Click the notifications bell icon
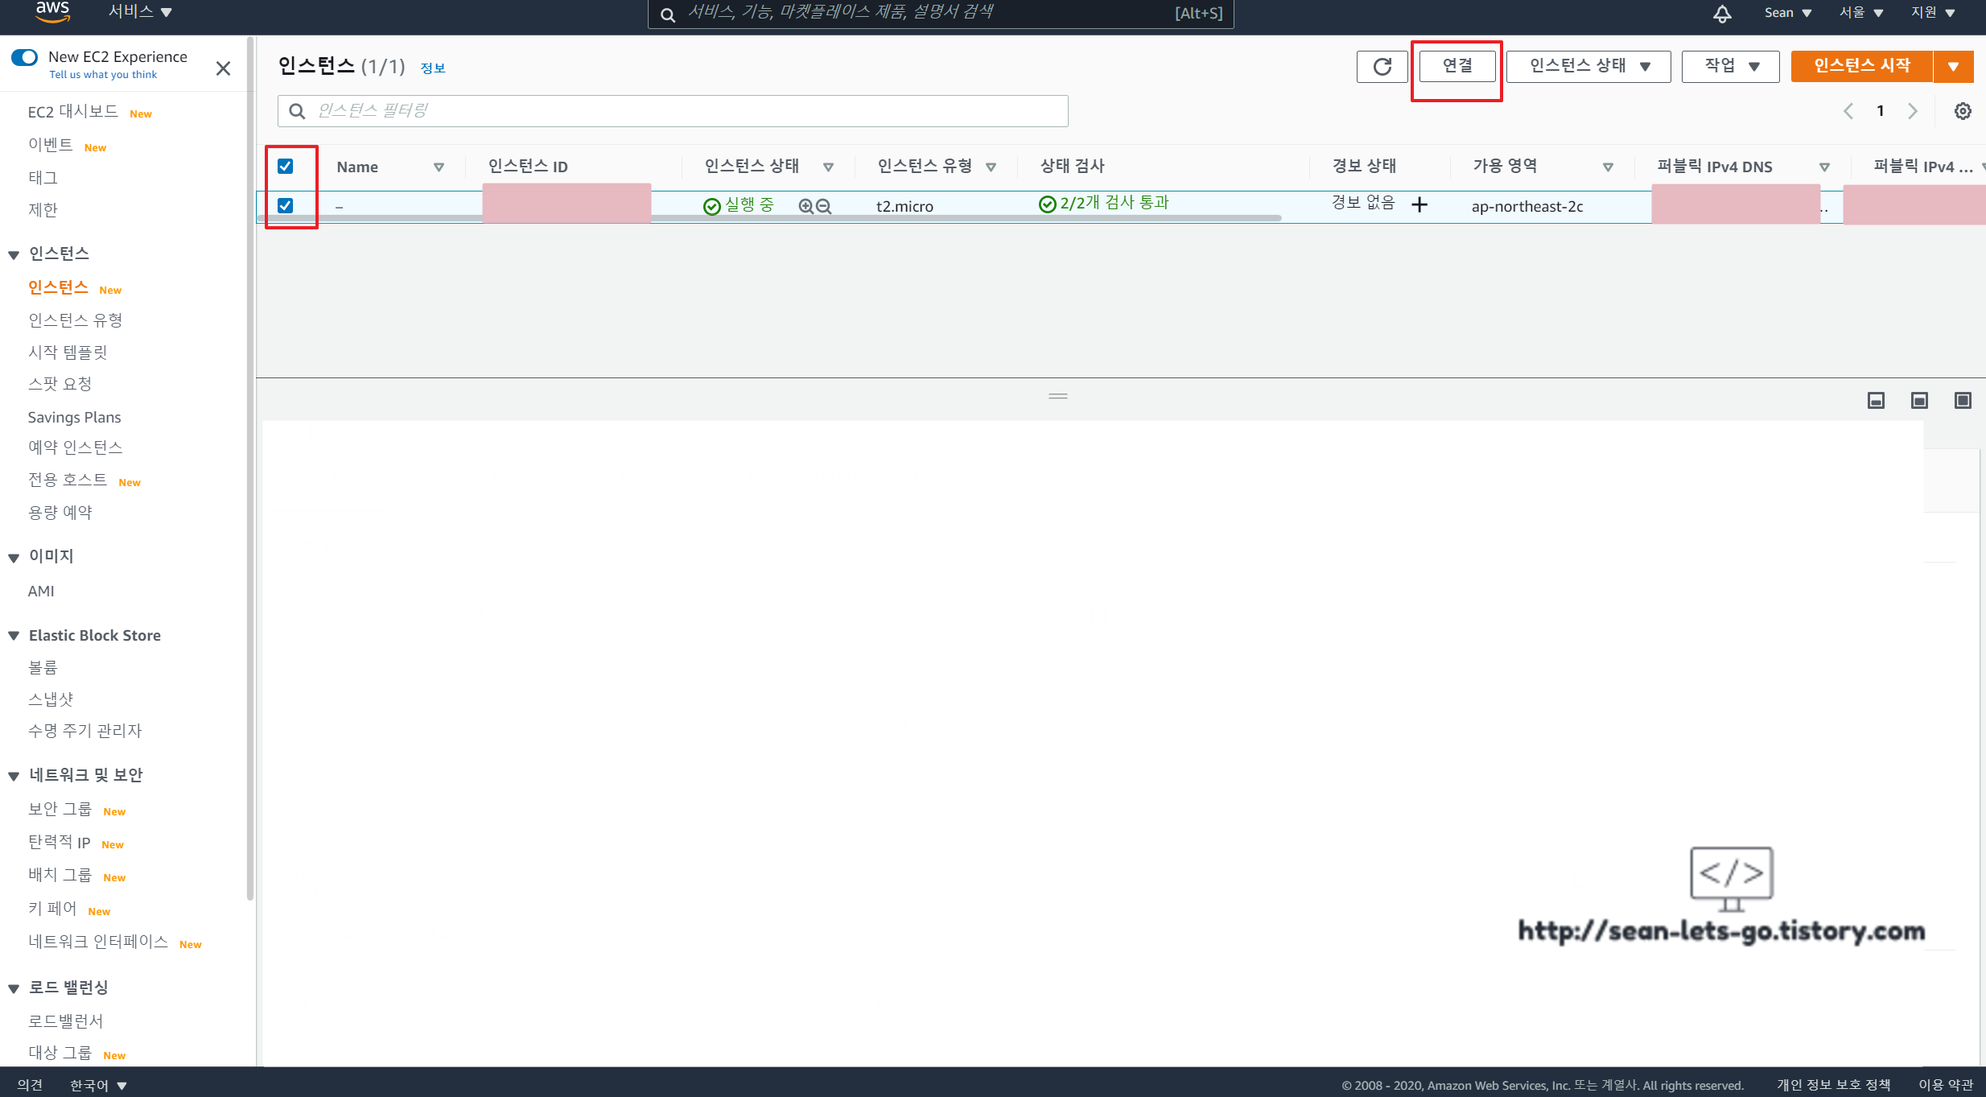Screen dimensions: 1986x1097 [x=1721, y=14]
